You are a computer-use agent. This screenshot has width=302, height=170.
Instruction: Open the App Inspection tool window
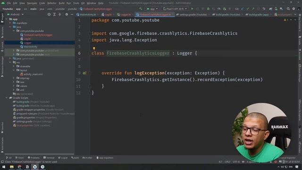pos(105,158)
